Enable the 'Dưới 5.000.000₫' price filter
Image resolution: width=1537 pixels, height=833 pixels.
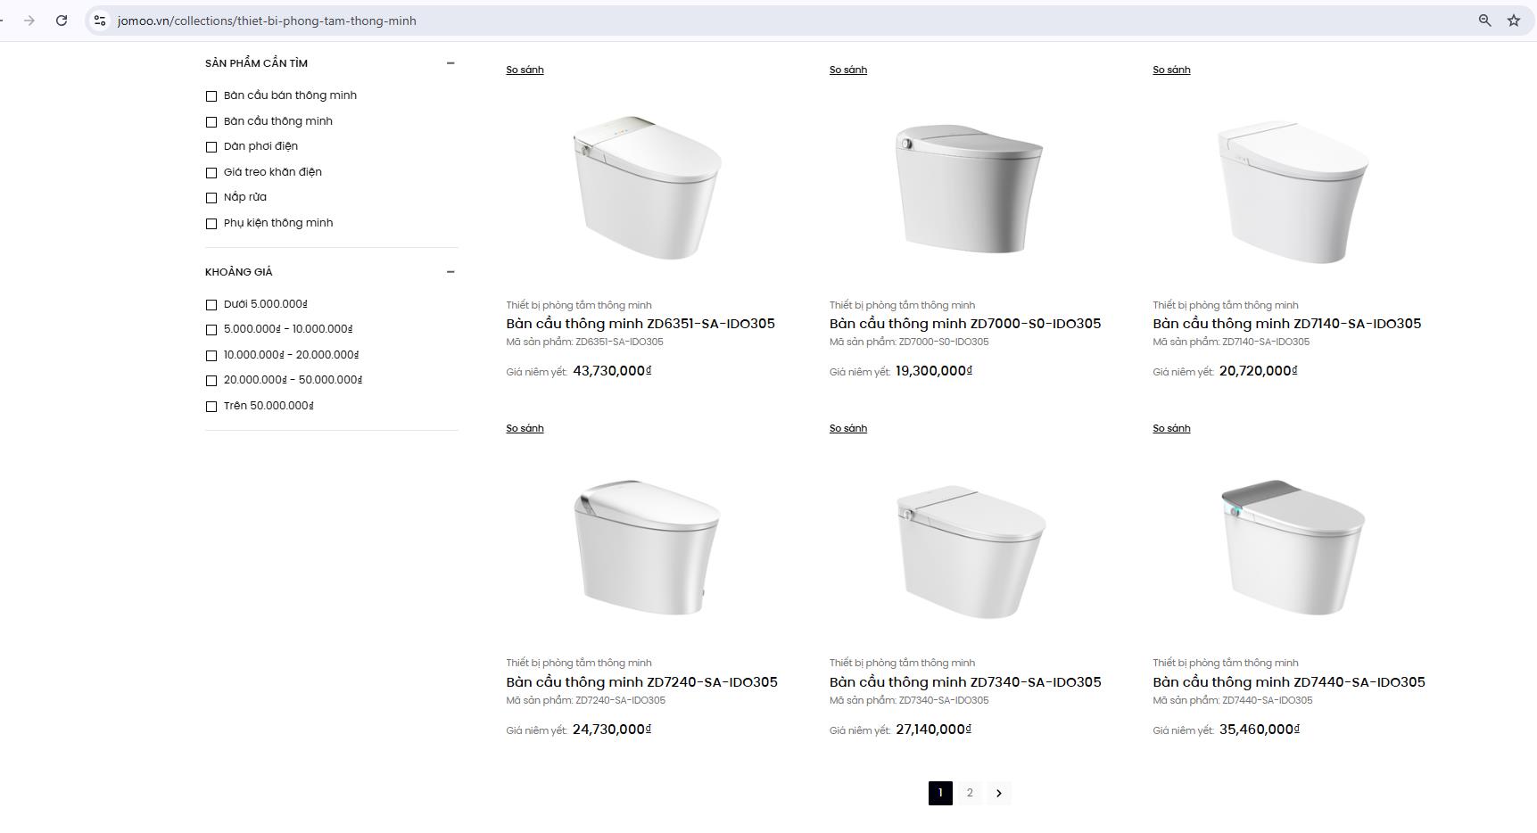click(211, 305)
